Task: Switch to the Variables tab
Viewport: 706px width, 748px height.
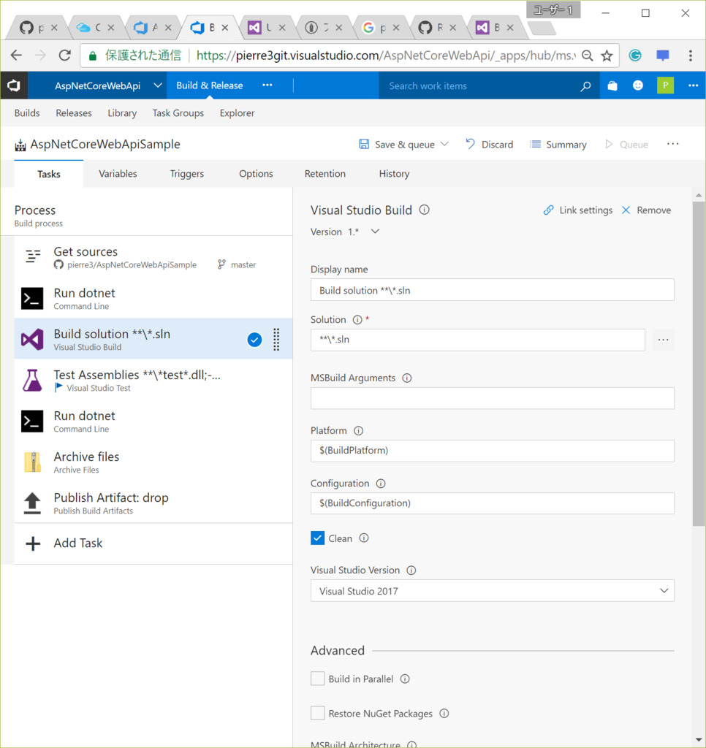Action: (118, 174)
